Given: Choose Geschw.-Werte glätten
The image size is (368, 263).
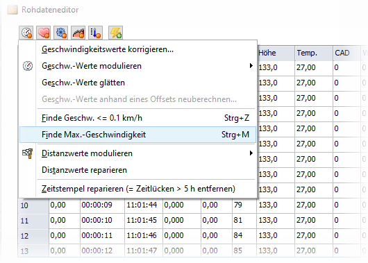Looking at the screenshot, I should (x=137, y=83).
